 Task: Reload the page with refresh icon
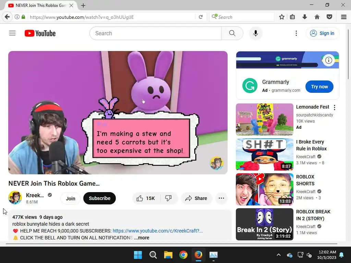[201, 17]
